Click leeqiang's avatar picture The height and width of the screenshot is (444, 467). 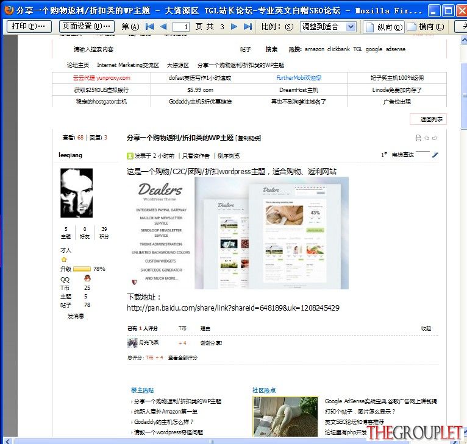[x=77, y=193]
